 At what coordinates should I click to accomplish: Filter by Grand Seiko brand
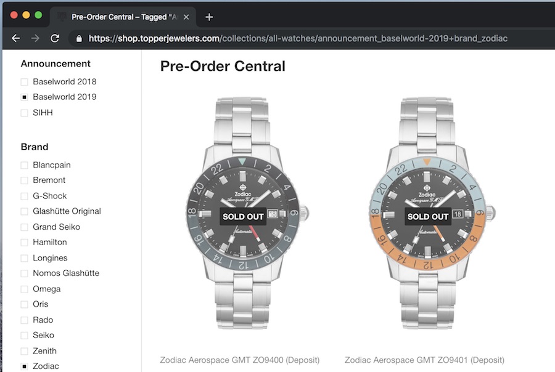click(x=25, y=227)
